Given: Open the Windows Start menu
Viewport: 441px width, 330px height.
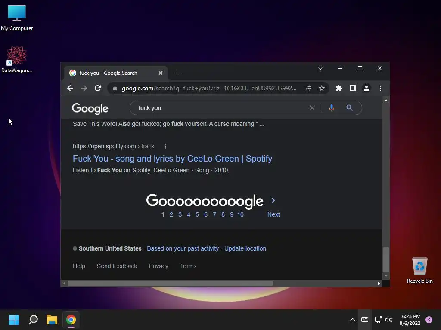Looking at the screenshot, I should click(14, 320).
